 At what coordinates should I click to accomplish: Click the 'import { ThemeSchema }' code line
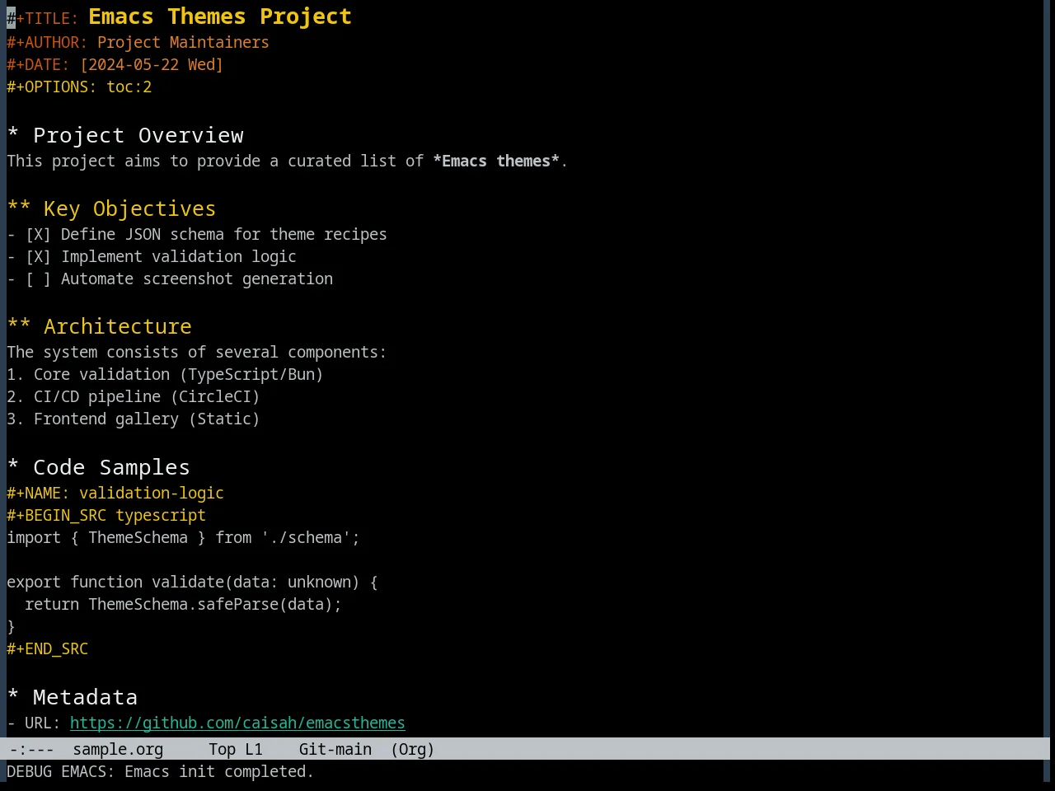(x=183, y=538)
